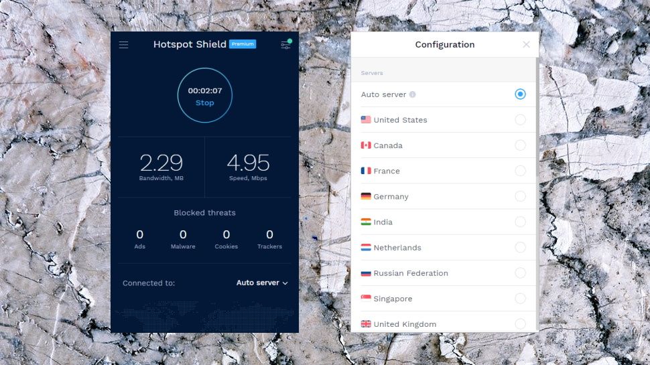Select the Netherlands server radio button
This screenshot has height=365, width=650.
tap(520, 247)
